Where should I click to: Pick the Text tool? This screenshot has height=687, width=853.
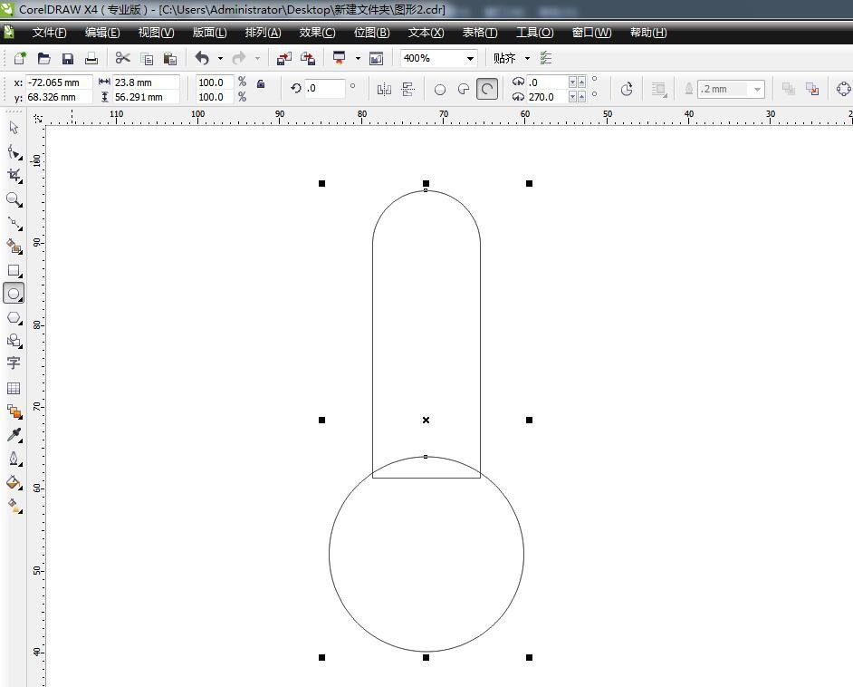click(14, 363)
